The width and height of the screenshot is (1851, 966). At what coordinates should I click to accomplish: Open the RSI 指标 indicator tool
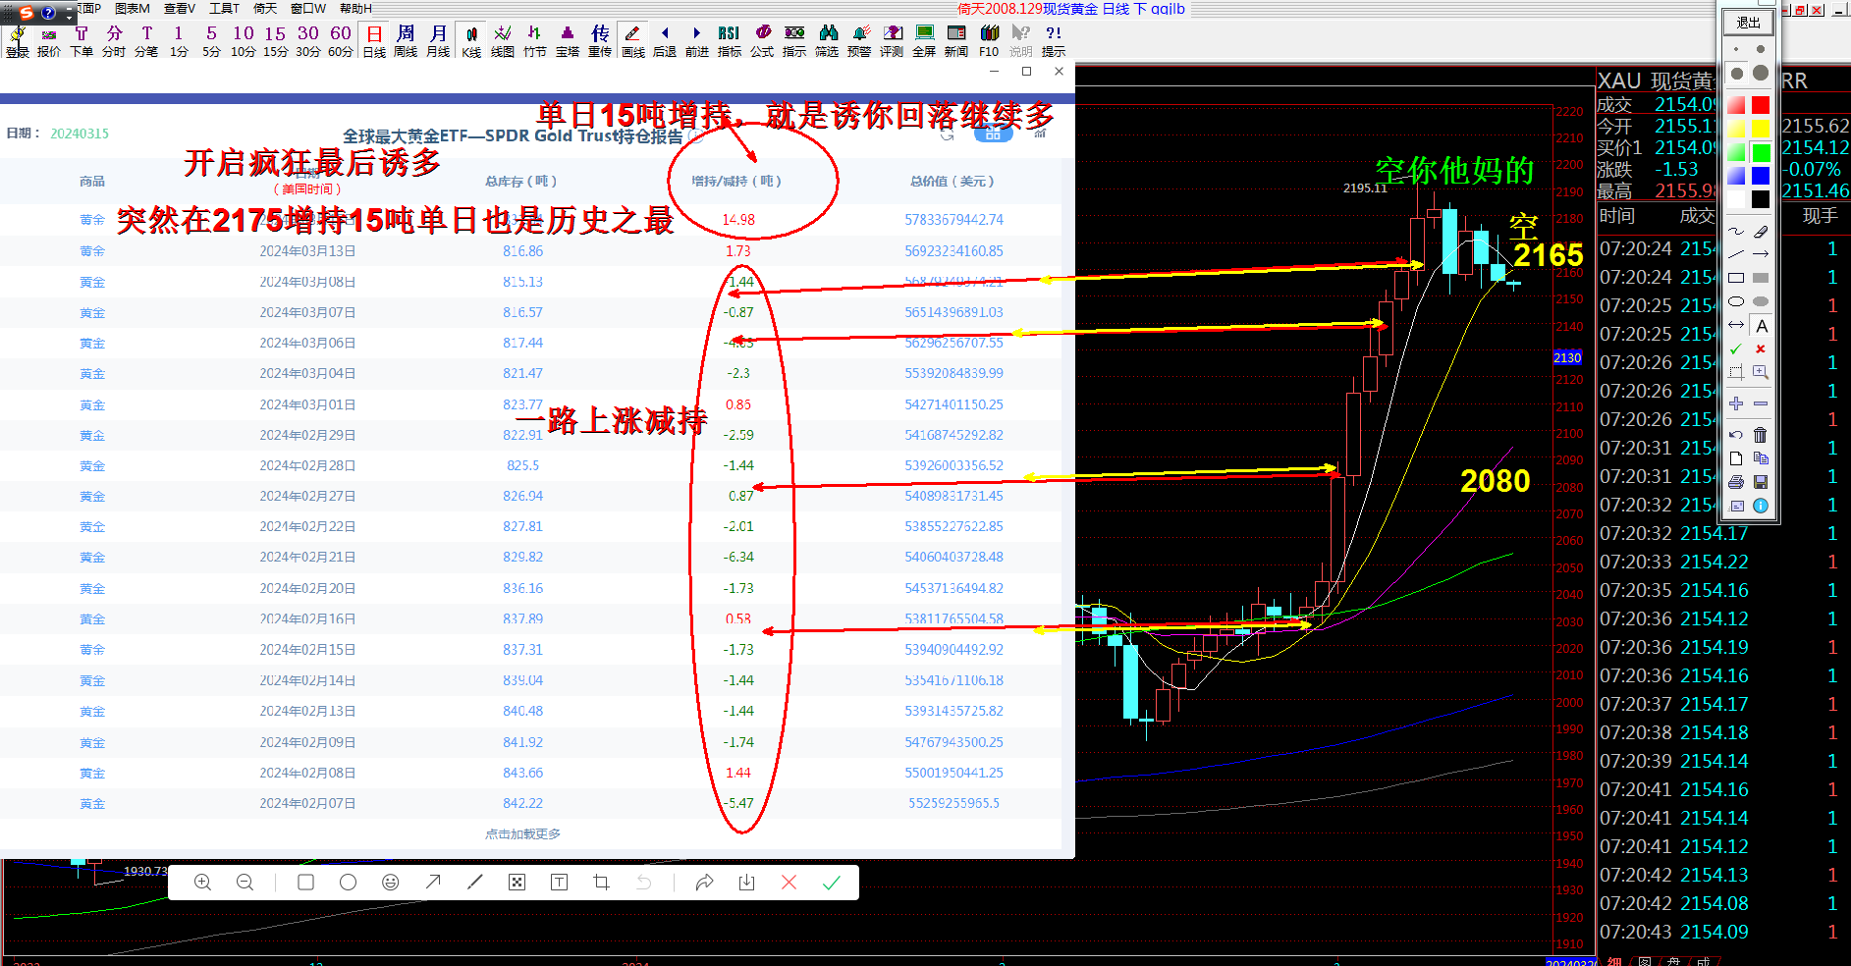pyautogui.click(x=729, y=40)
